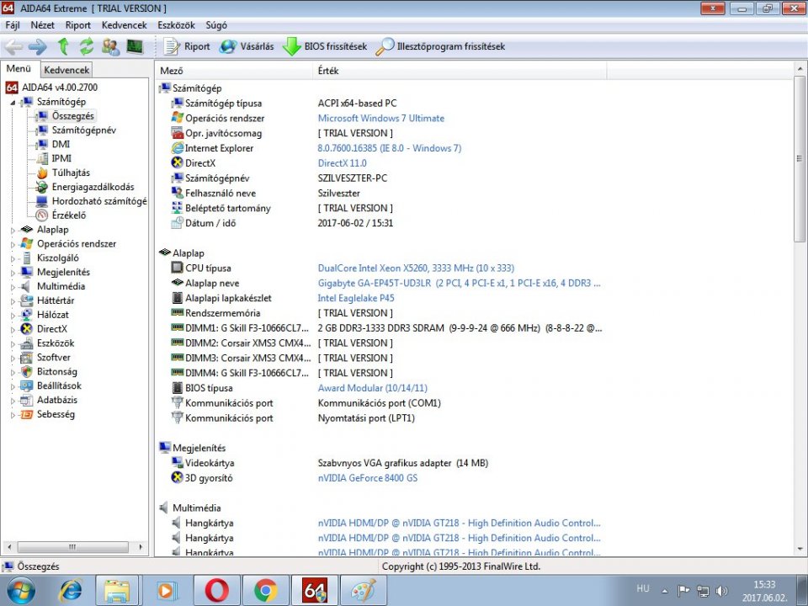Select Érzékelő sensor icon in tree
808x606 pixels.
point(42,215)
